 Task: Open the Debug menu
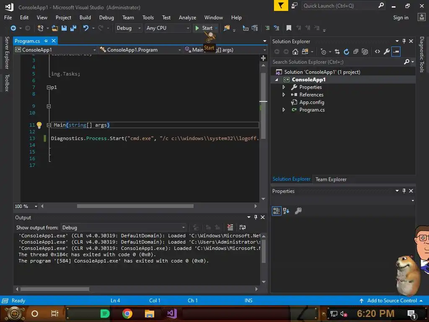pos(106,18)
